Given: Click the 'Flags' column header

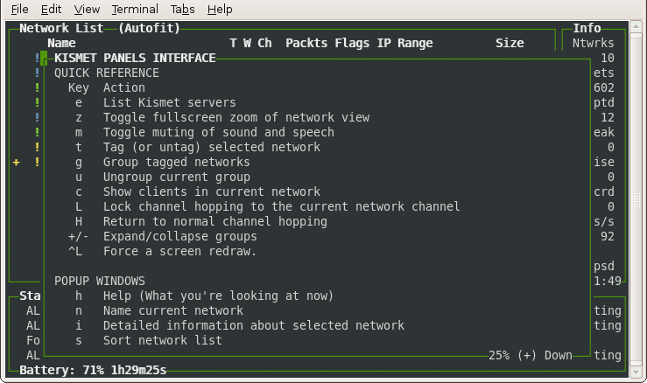Looking at the screenshot, I should 352,44.
